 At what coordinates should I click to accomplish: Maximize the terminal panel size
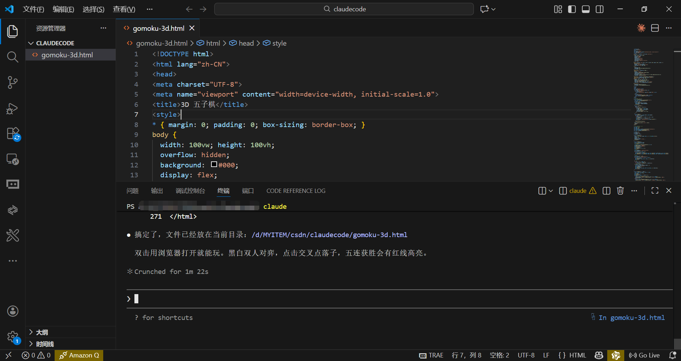coord(655,191)
